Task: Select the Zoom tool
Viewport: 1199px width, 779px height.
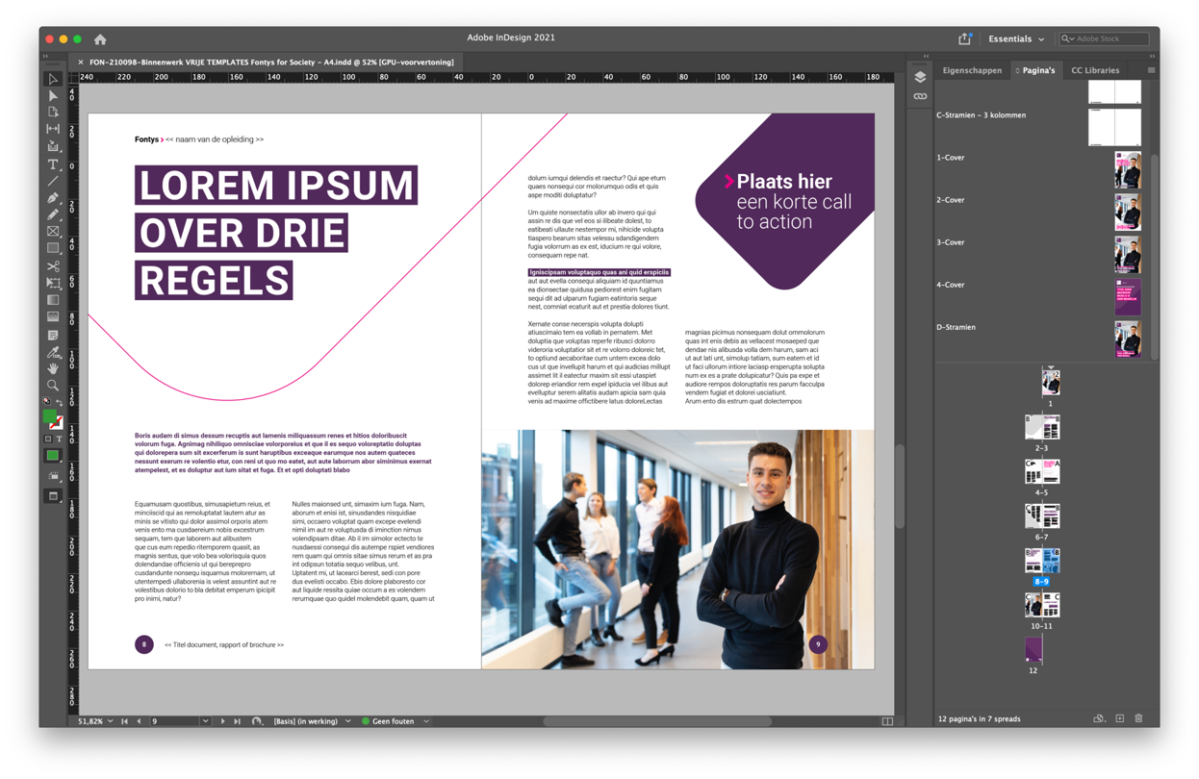Action: coord(54,386)
